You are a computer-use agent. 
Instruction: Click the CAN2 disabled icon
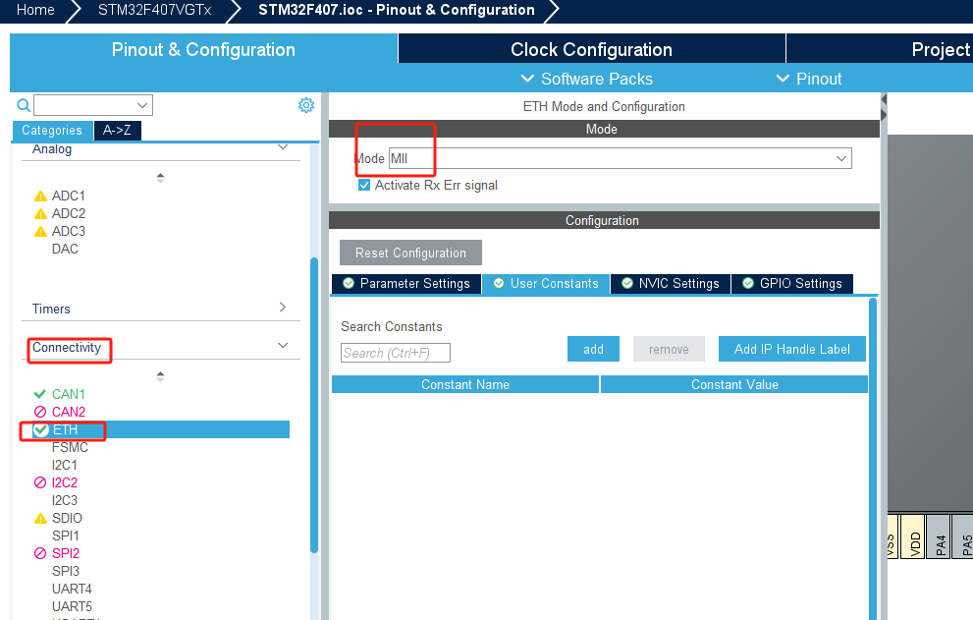click(x=40, y=412)
